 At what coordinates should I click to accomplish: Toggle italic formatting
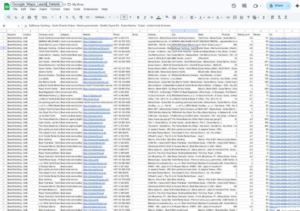pyautogui.click(x=145, y=17)
